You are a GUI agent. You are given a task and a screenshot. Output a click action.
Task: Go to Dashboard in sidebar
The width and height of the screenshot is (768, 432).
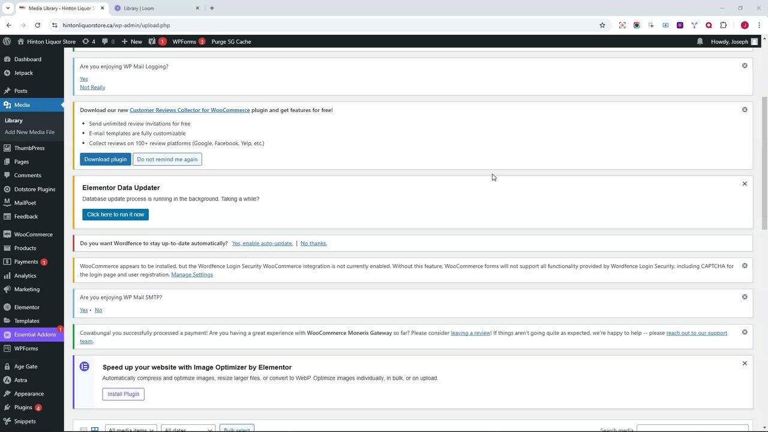(28, 59)
